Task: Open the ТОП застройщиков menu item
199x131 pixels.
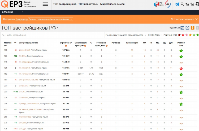Action: pyautogui.click(x=65, y=4)
